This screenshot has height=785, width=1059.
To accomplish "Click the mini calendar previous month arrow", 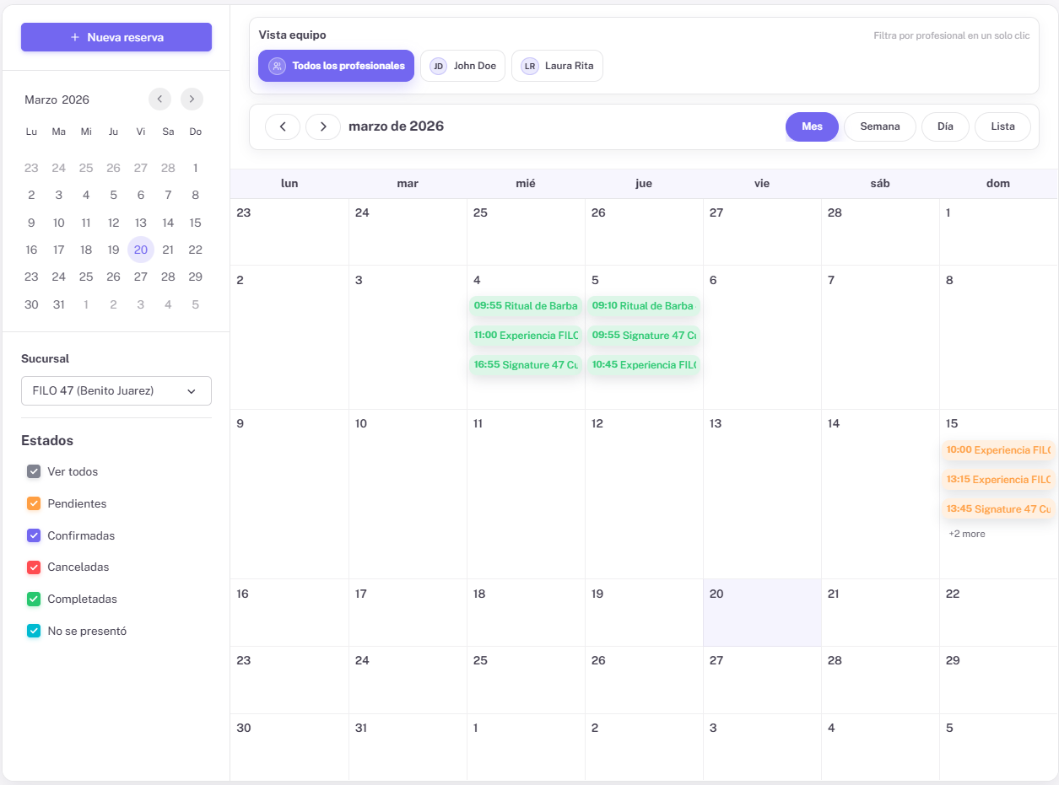I will click(159, 99).
